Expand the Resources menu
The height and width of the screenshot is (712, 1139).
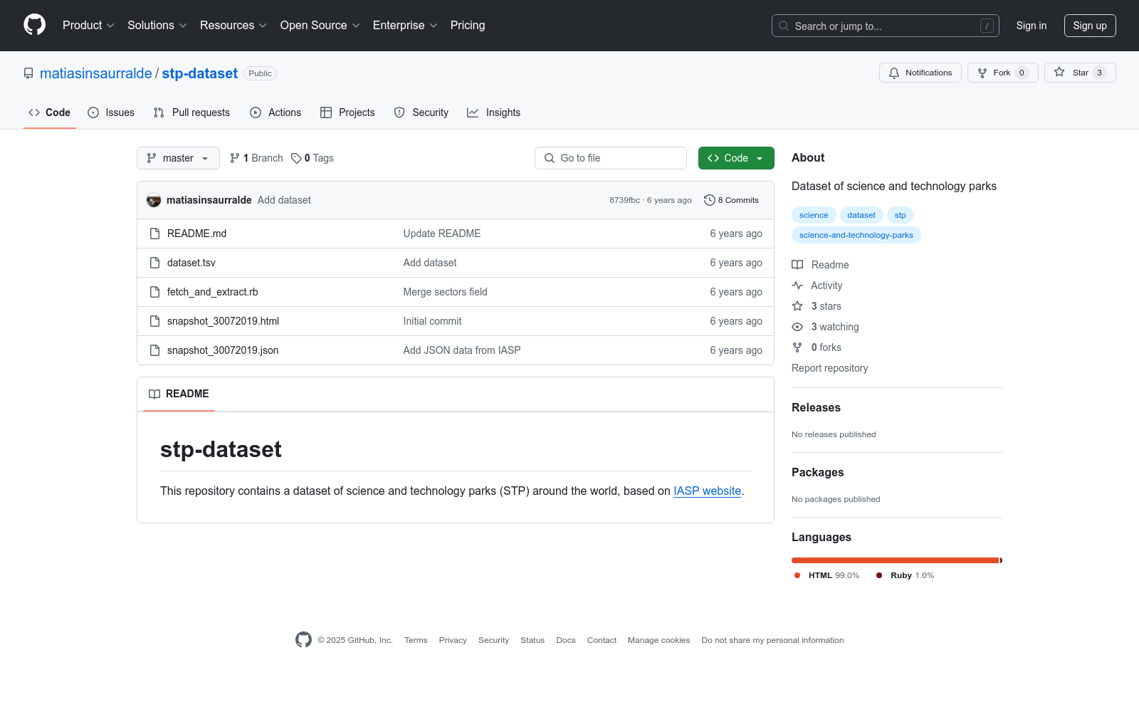click(x=233, y=25)
